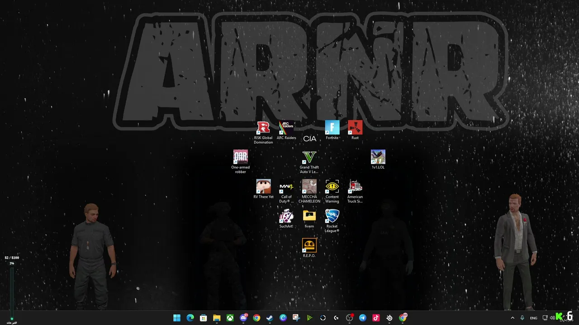Open Discord from the taskbar
579x325 pixels.
click(243, 318)
